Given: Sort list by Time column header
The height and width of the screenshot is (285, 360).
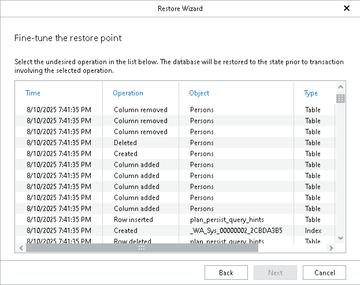Looking at the screenshot, I should point(32,93).
